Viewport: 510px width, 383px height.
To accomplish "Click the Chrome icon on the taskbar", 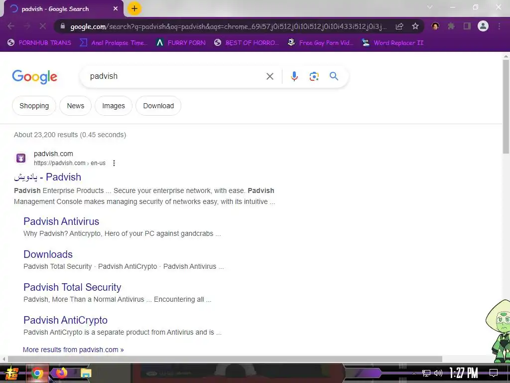I will tap(37, 373).
